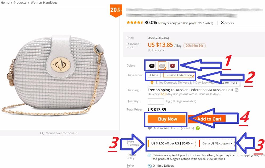Screen dimensions: 265x168
Task: Select the black bag color swatch
Action: [x=152, y=66]
